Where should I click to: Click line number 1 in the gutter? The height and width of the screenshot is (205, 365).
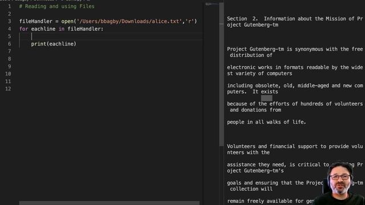click(9, 6)
